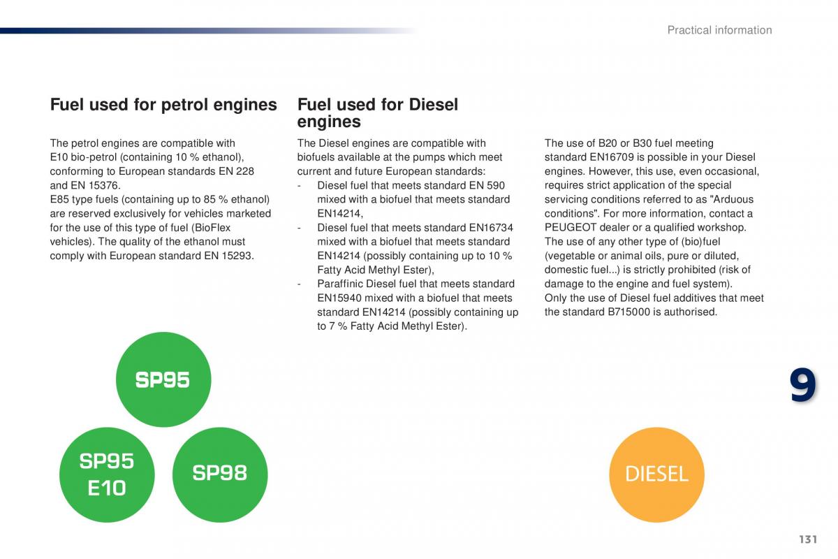838x559 pixels.
Task: Select the SP95 E10 fuel badge
Action: click(x=106, y=474)
